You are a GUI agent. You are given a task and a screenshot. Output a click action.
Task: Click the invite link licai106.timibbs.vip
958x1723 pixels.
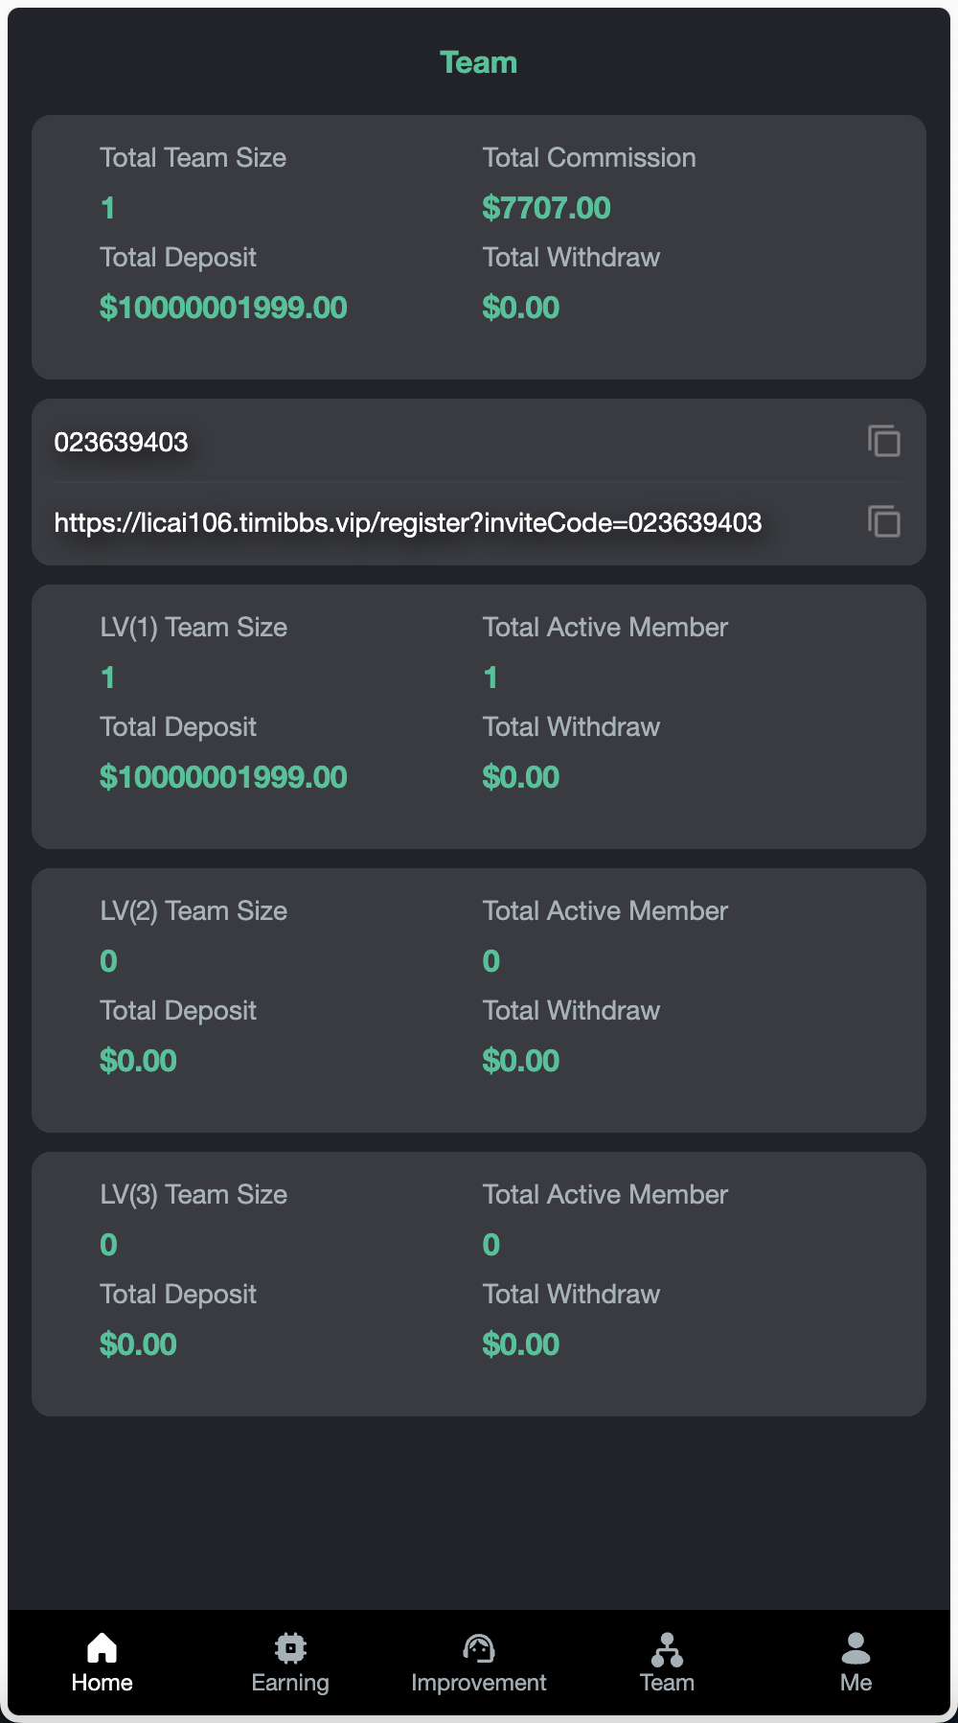407,523
